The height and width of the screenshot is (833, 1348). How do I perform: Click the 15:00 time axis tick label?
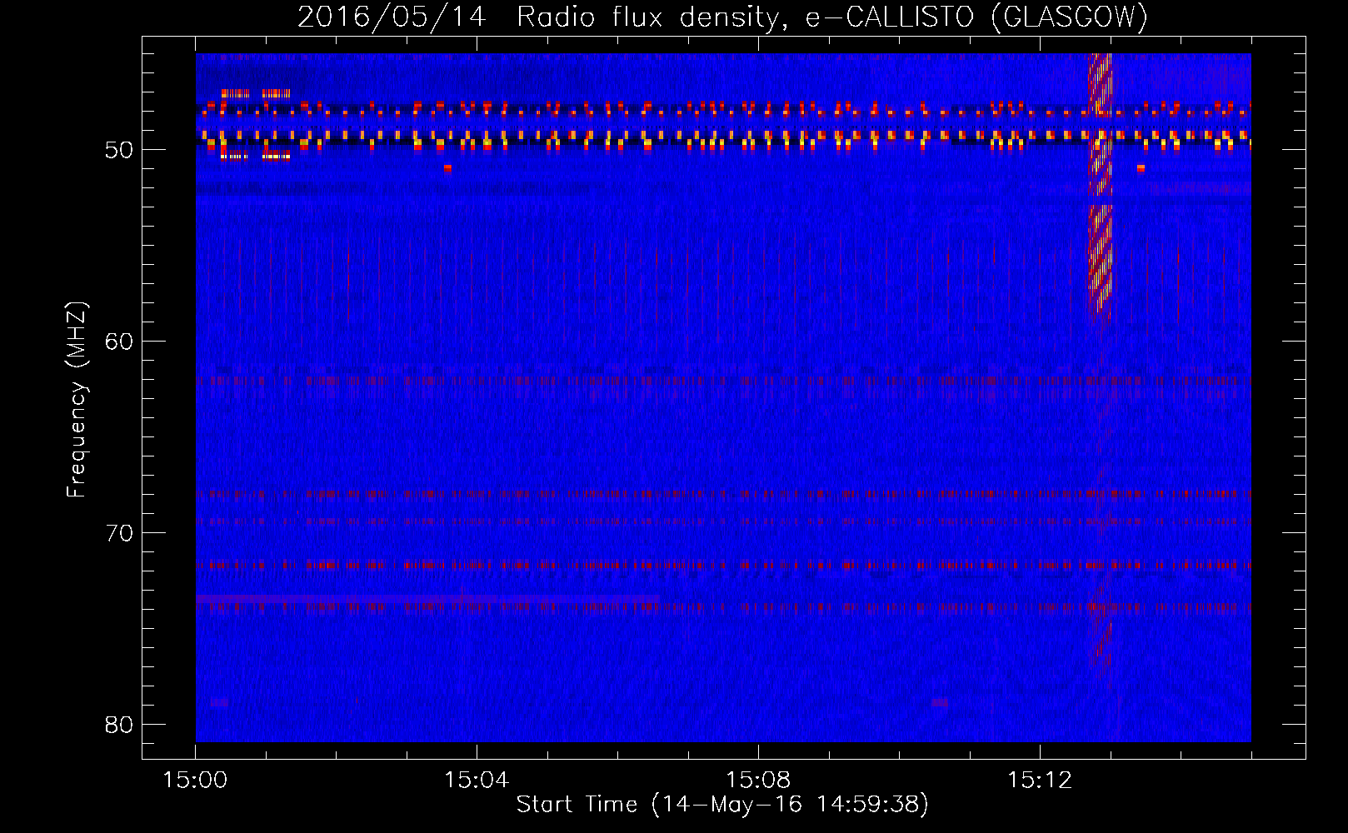click(x=195, y=781)
